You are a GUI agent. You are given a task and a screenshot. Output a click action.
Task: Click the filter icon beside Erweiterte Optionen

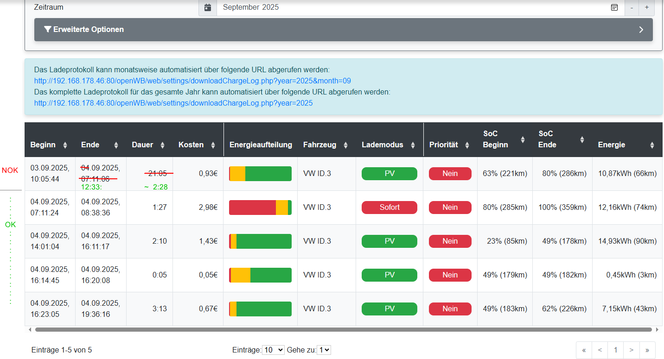click(47, 29)
